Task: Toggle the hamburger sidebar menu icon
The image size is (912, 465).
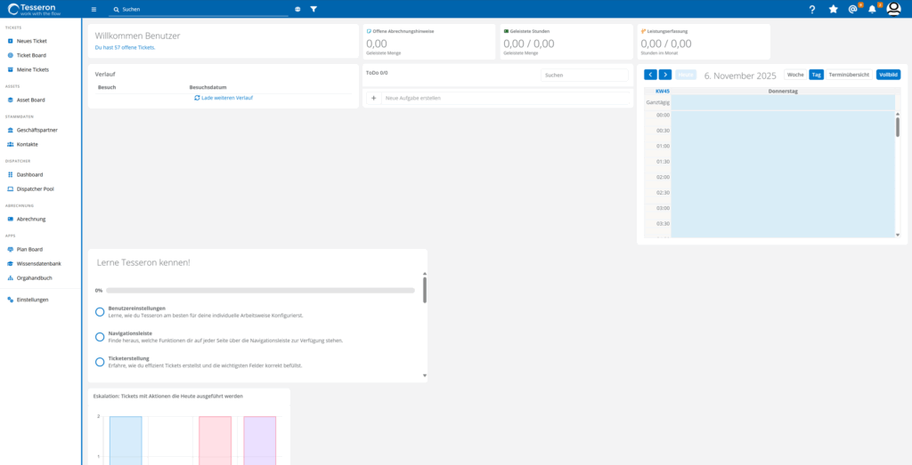Action: (x=94, y=9)
